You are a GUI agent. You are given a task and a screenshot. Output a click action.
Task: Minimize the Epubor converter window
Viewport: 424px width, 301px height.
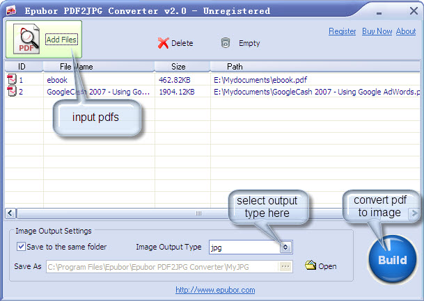tap(379, 13)
